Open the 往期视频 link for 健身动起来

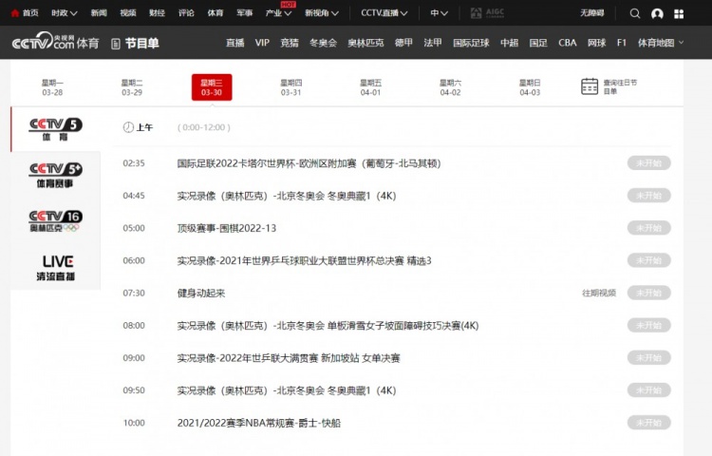point(599,293)
